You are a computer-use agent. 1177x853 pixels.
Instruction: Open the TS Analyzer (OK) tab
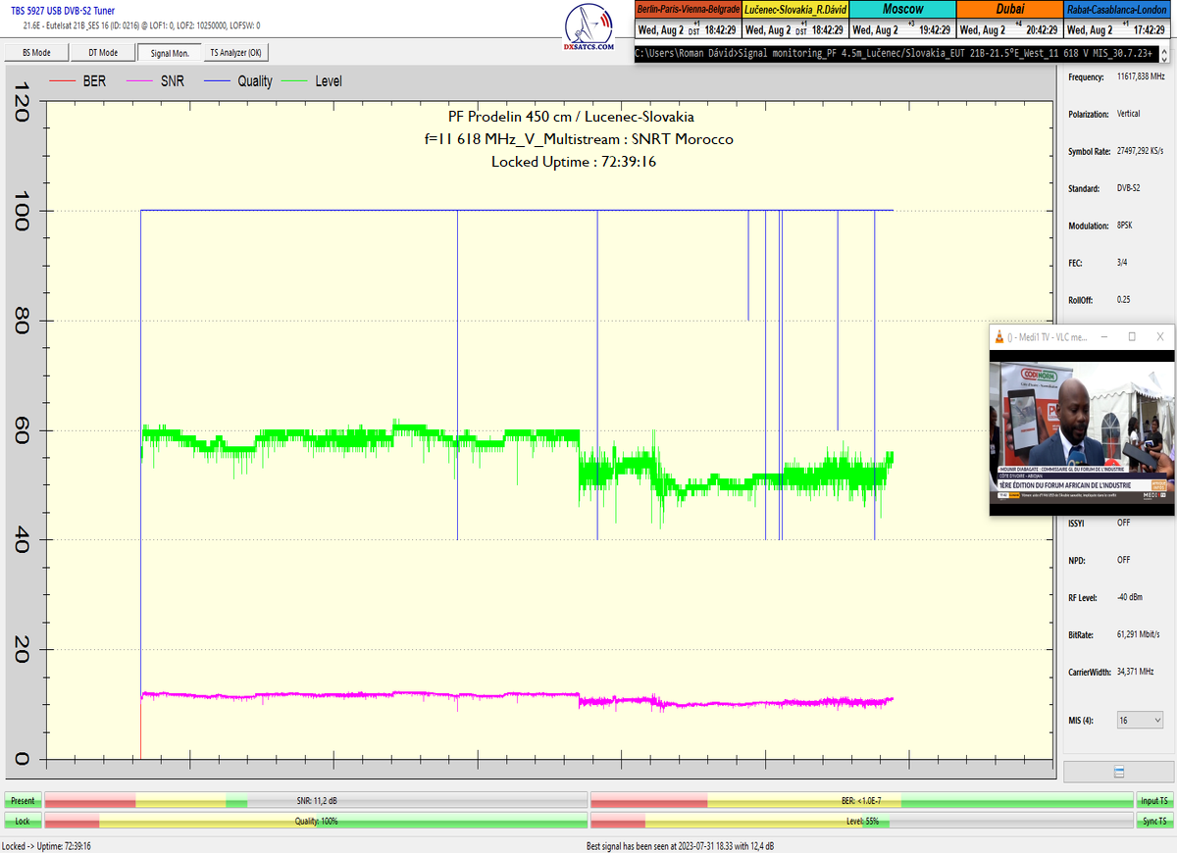pos(235,53)
